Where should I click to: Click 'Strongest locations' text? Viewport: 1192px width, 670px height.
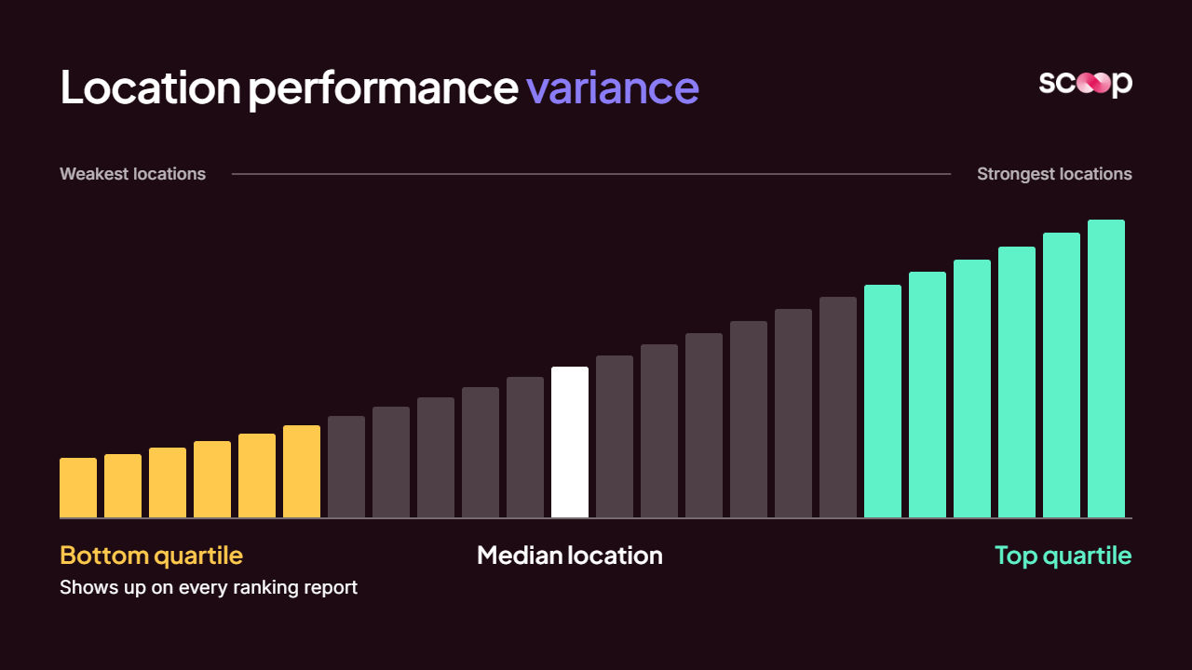[1054, 174]
